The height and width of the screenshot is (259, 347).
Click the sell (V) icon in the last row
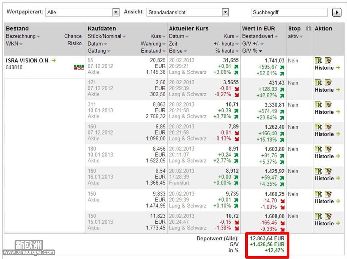point(328,216)
